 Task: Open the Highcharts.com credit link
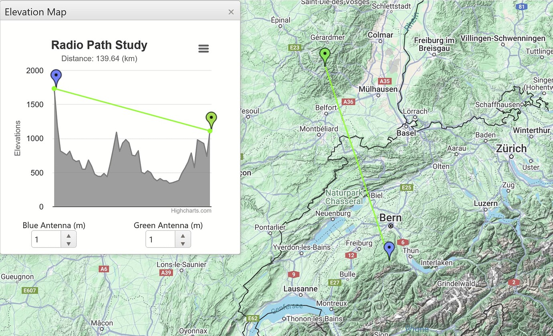click(191, 211)
